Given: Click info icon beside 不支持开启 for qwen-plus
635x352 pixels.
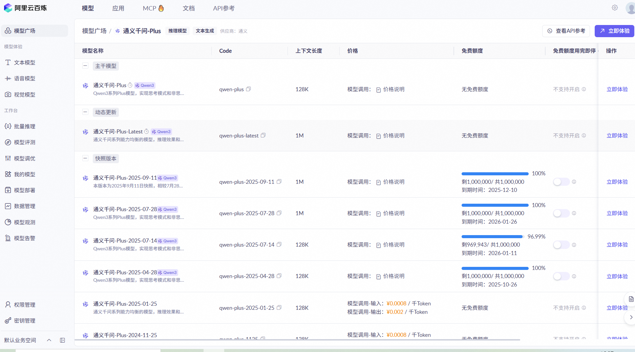Looking at the screenshot, I should 584,89.
